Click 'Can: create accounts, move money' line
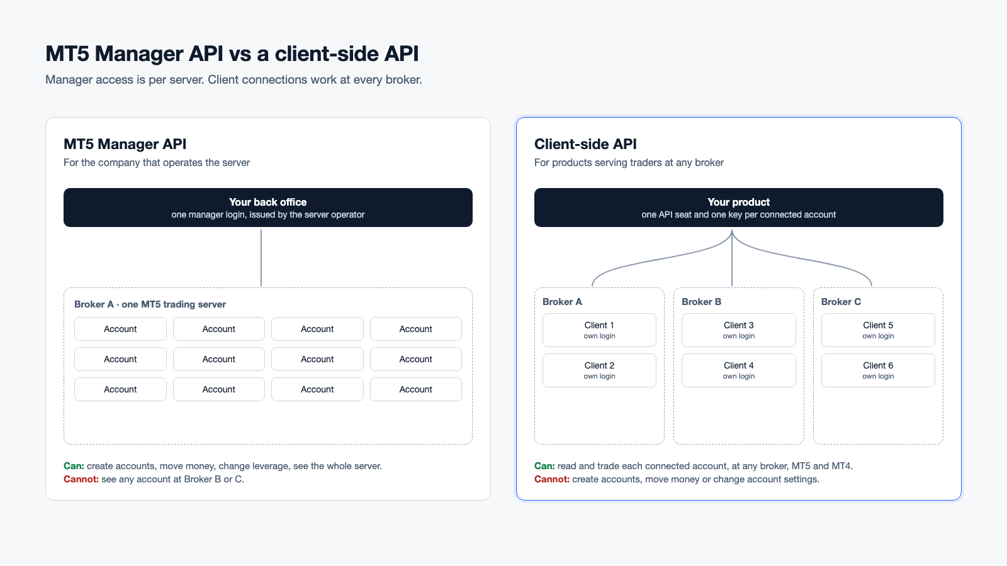The image size is (1007, 566). tap(223, 466)
